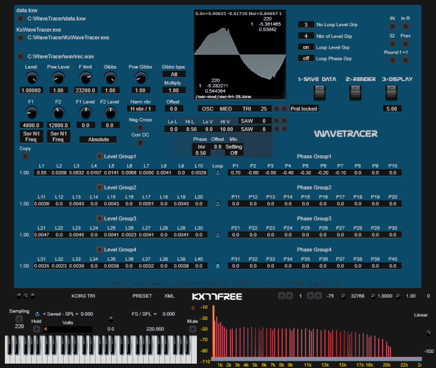Open the KORG TRI menu

pyautogui.click(x=83, y=296)
